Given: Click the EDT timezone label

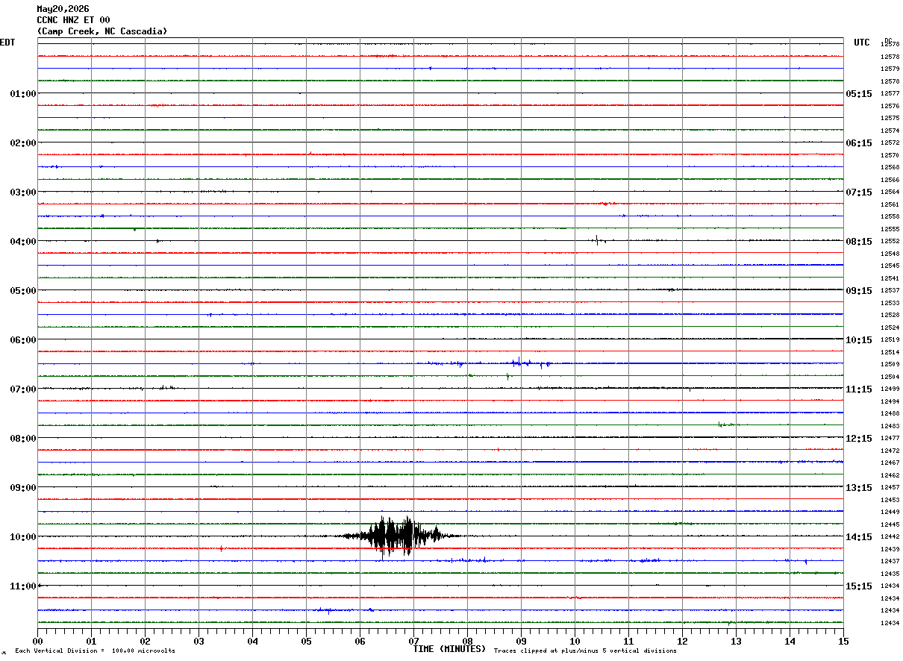Looking at the screenshot, I should coord(7,43).
